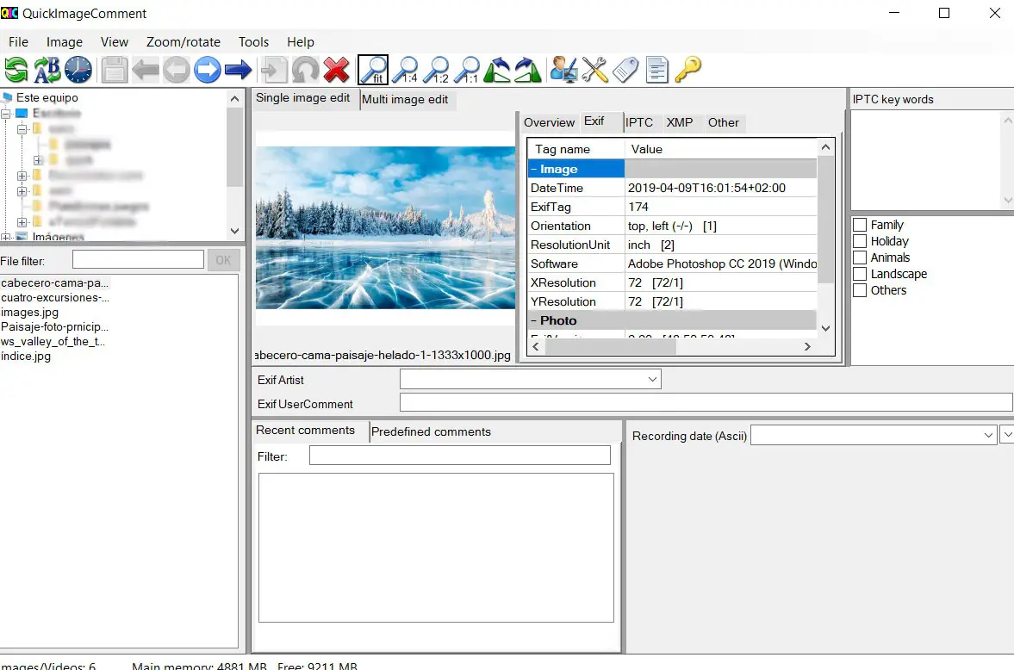The height and width of the screenshot is (670, 1014).
Task: Click the red X delete icon
Action: pos(336,70)
